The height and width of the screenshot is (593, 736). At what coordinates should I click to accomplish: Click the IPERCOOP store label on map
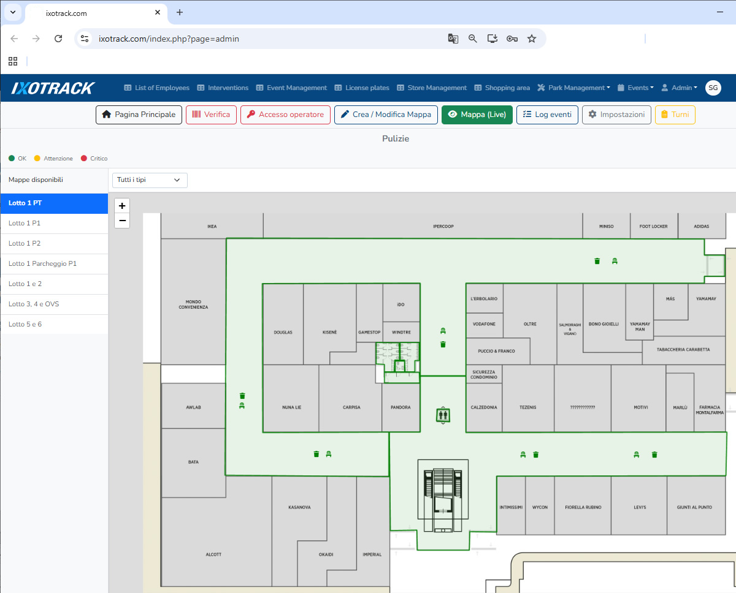(x=443, y=227)
